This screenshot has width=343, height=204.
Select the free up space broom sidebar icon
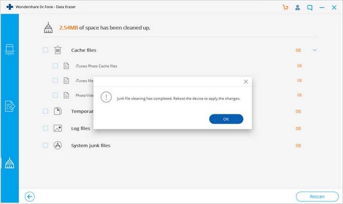pyautogui.click(x=10, y=163)
